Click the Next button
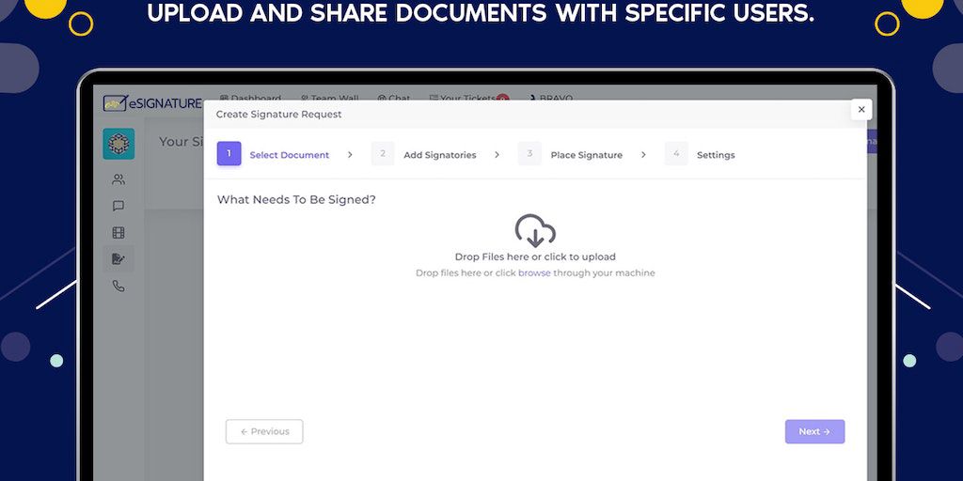Image resolution: width=963 pixels, height=481 pixels. (814, 431)
